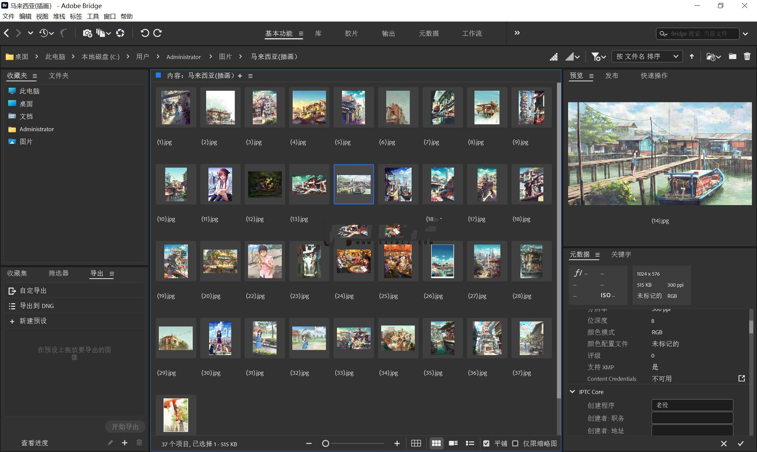Image resolution: width=757 pixels, height=452 pixels.
Task: Select thumbnail (26).jpg
Action: point(442,261)
